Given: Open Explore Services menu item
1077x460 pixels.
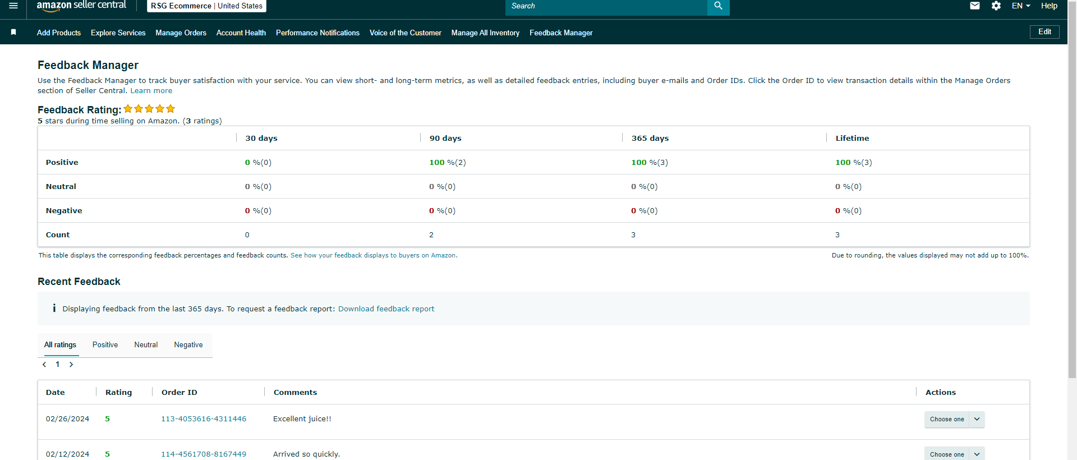Looking at the screenshot, I should pyautogui.click(x=118, y=33).
